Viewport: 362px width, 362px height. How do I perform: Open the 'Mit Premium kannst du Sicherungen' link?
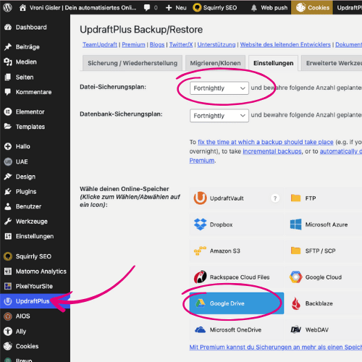coord(276,347)
